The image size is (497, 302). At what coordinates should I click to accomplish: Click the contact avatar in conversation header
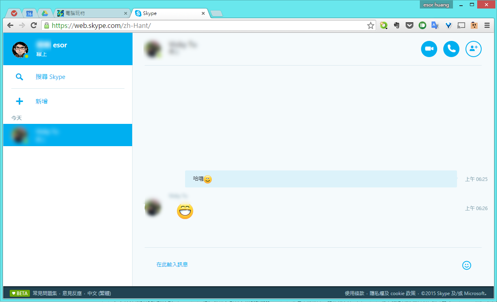click(152, 49)
